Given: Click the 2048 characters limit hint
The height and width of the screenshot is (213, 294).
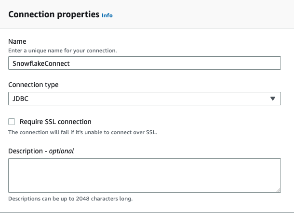Looking at the screenshot, I should (x=70, y=199).
